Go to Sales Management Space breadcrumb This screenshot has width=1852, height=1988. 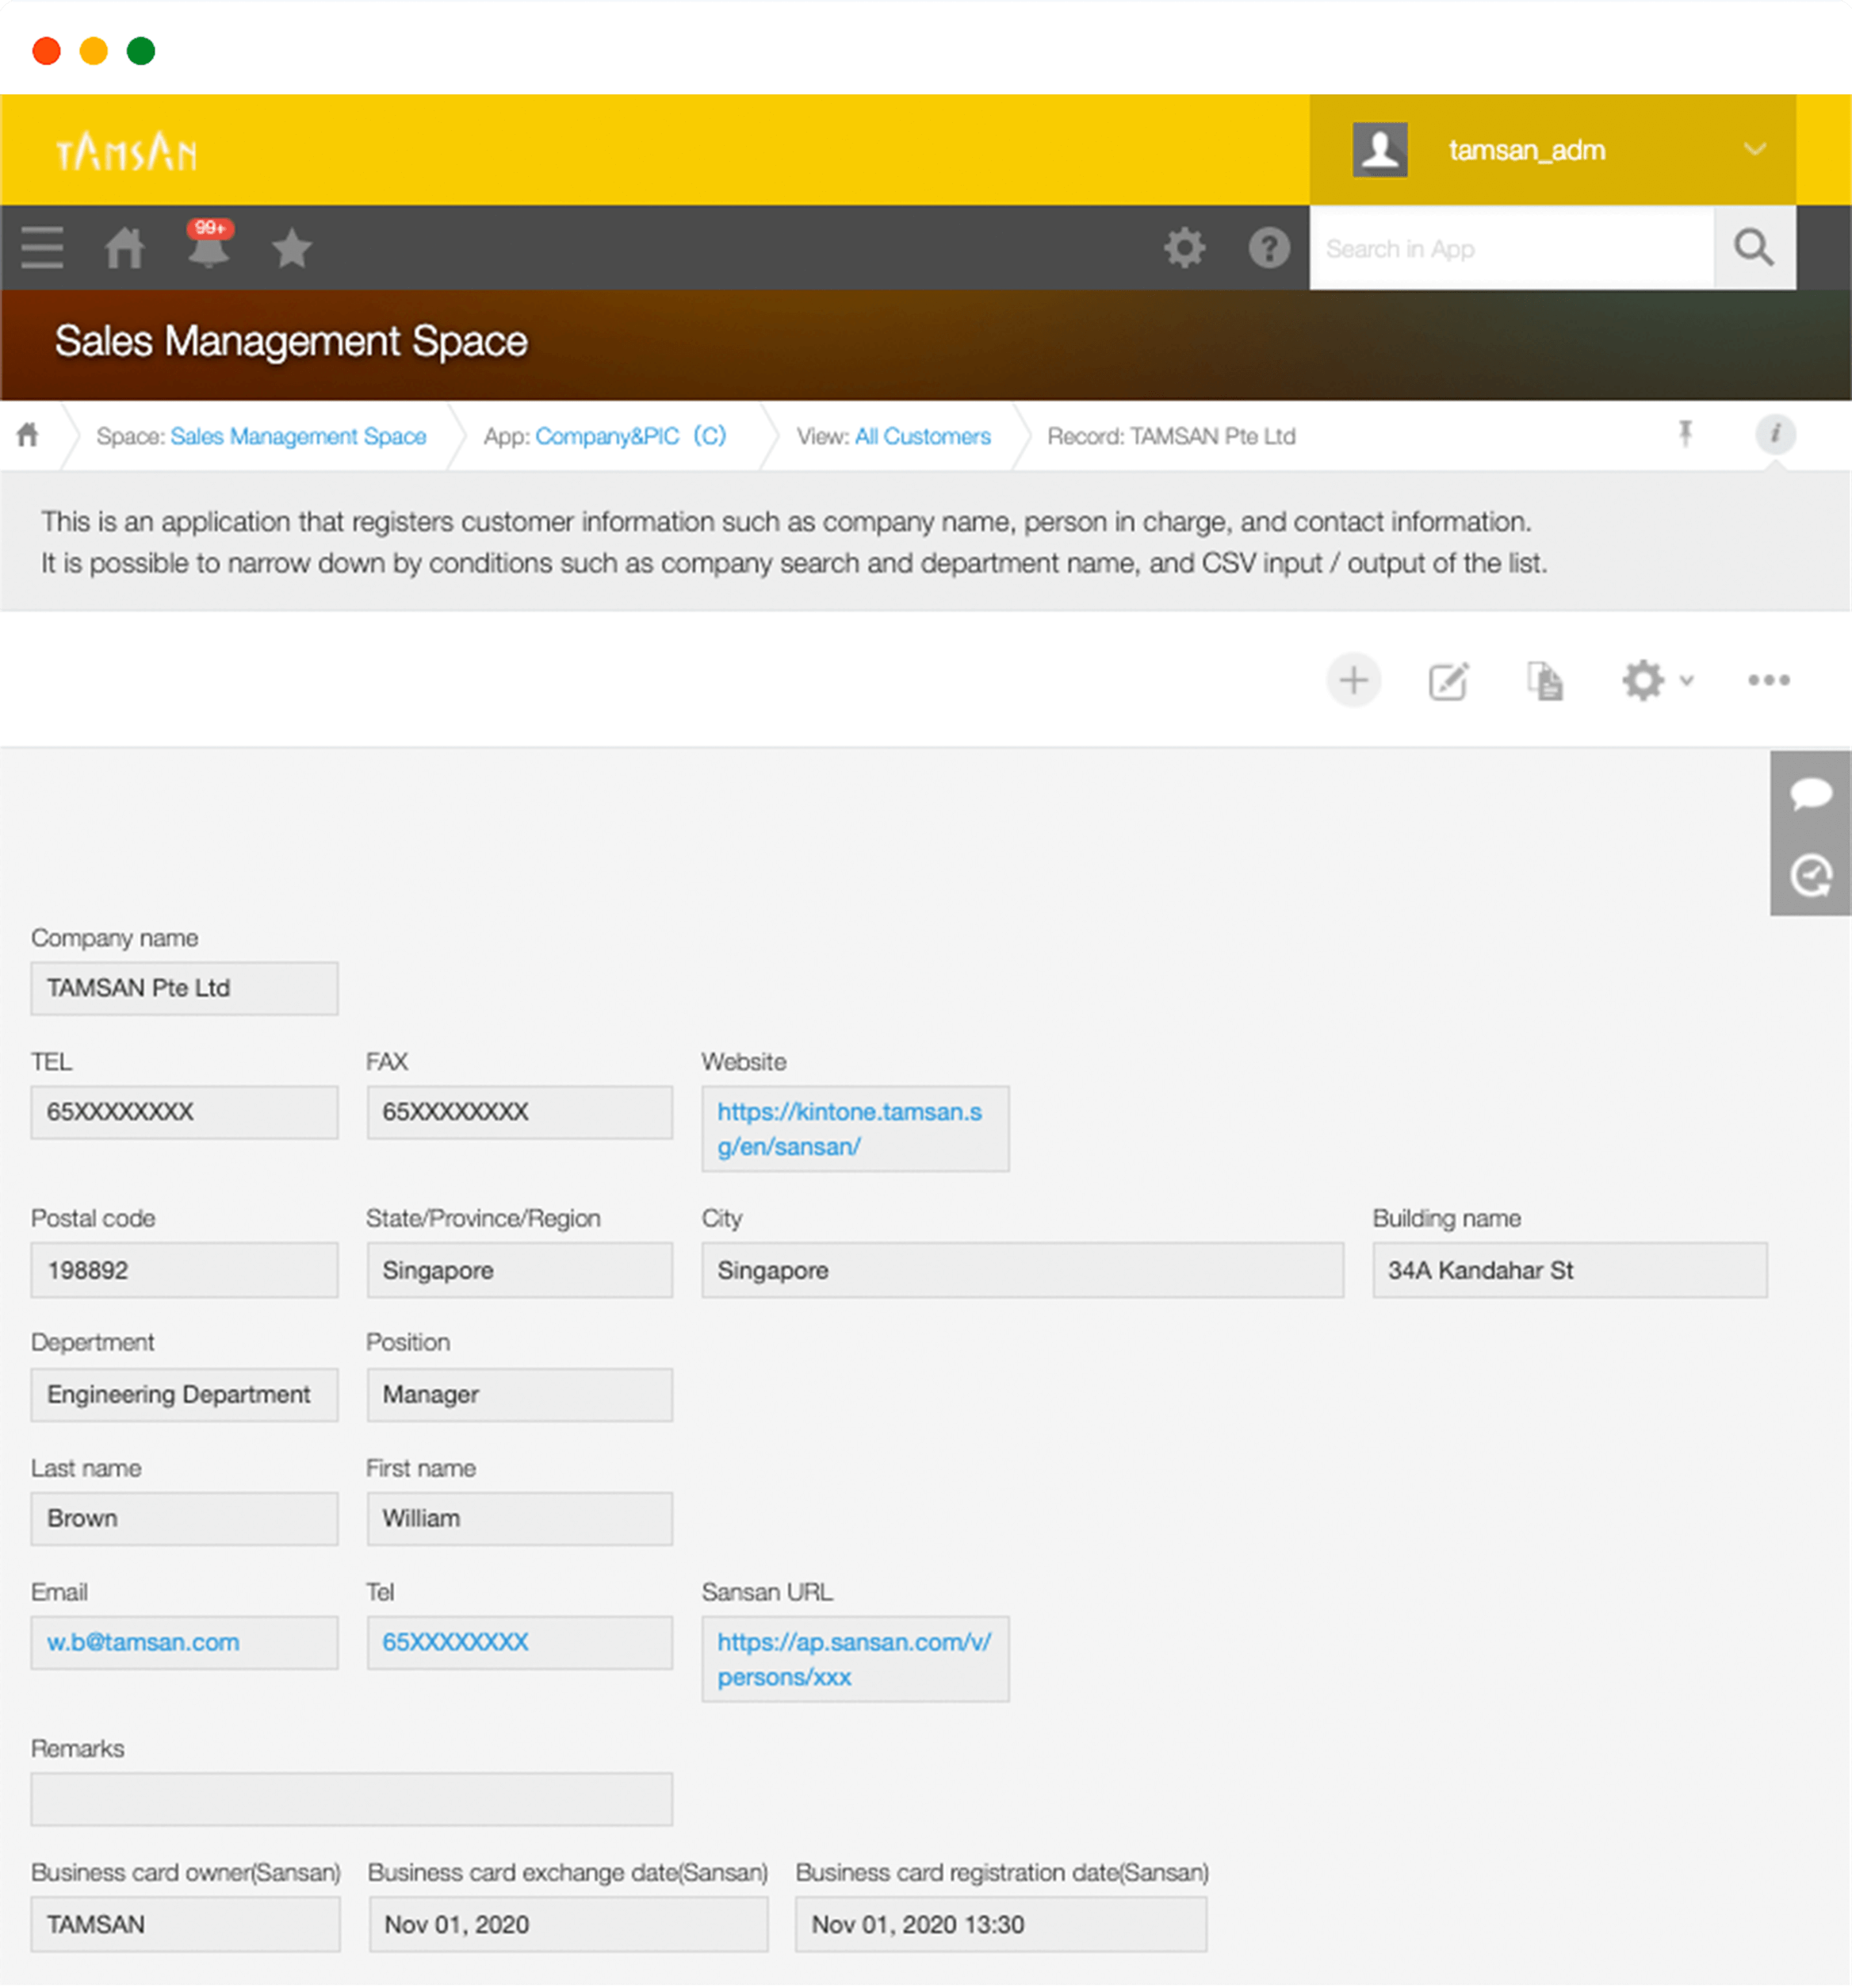(298, 436)
